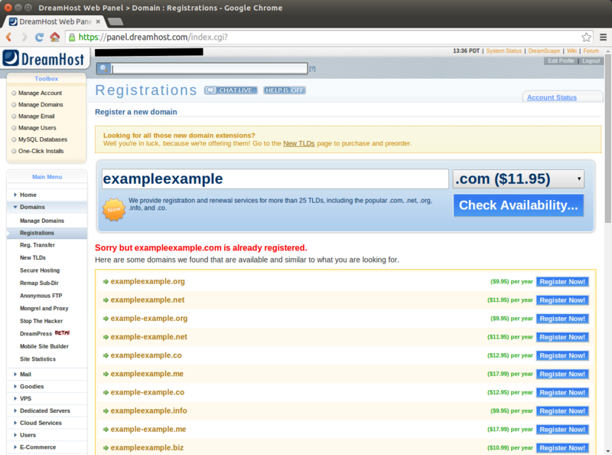The height and width of the screenshot is (455, 612).
Task: Open Manage Email in the Toolbox
Action: click(x=36, y=116)
